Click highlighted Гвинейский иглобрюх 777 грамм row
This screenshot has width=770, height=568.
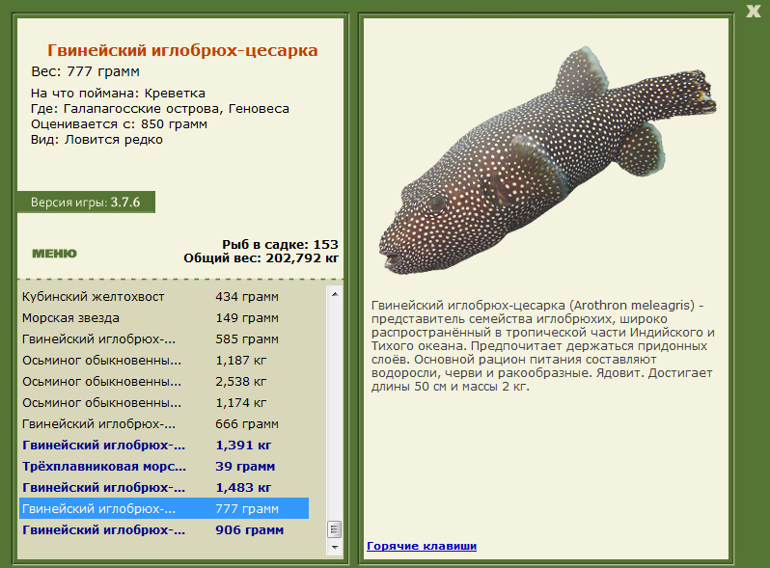pos(164,508)
